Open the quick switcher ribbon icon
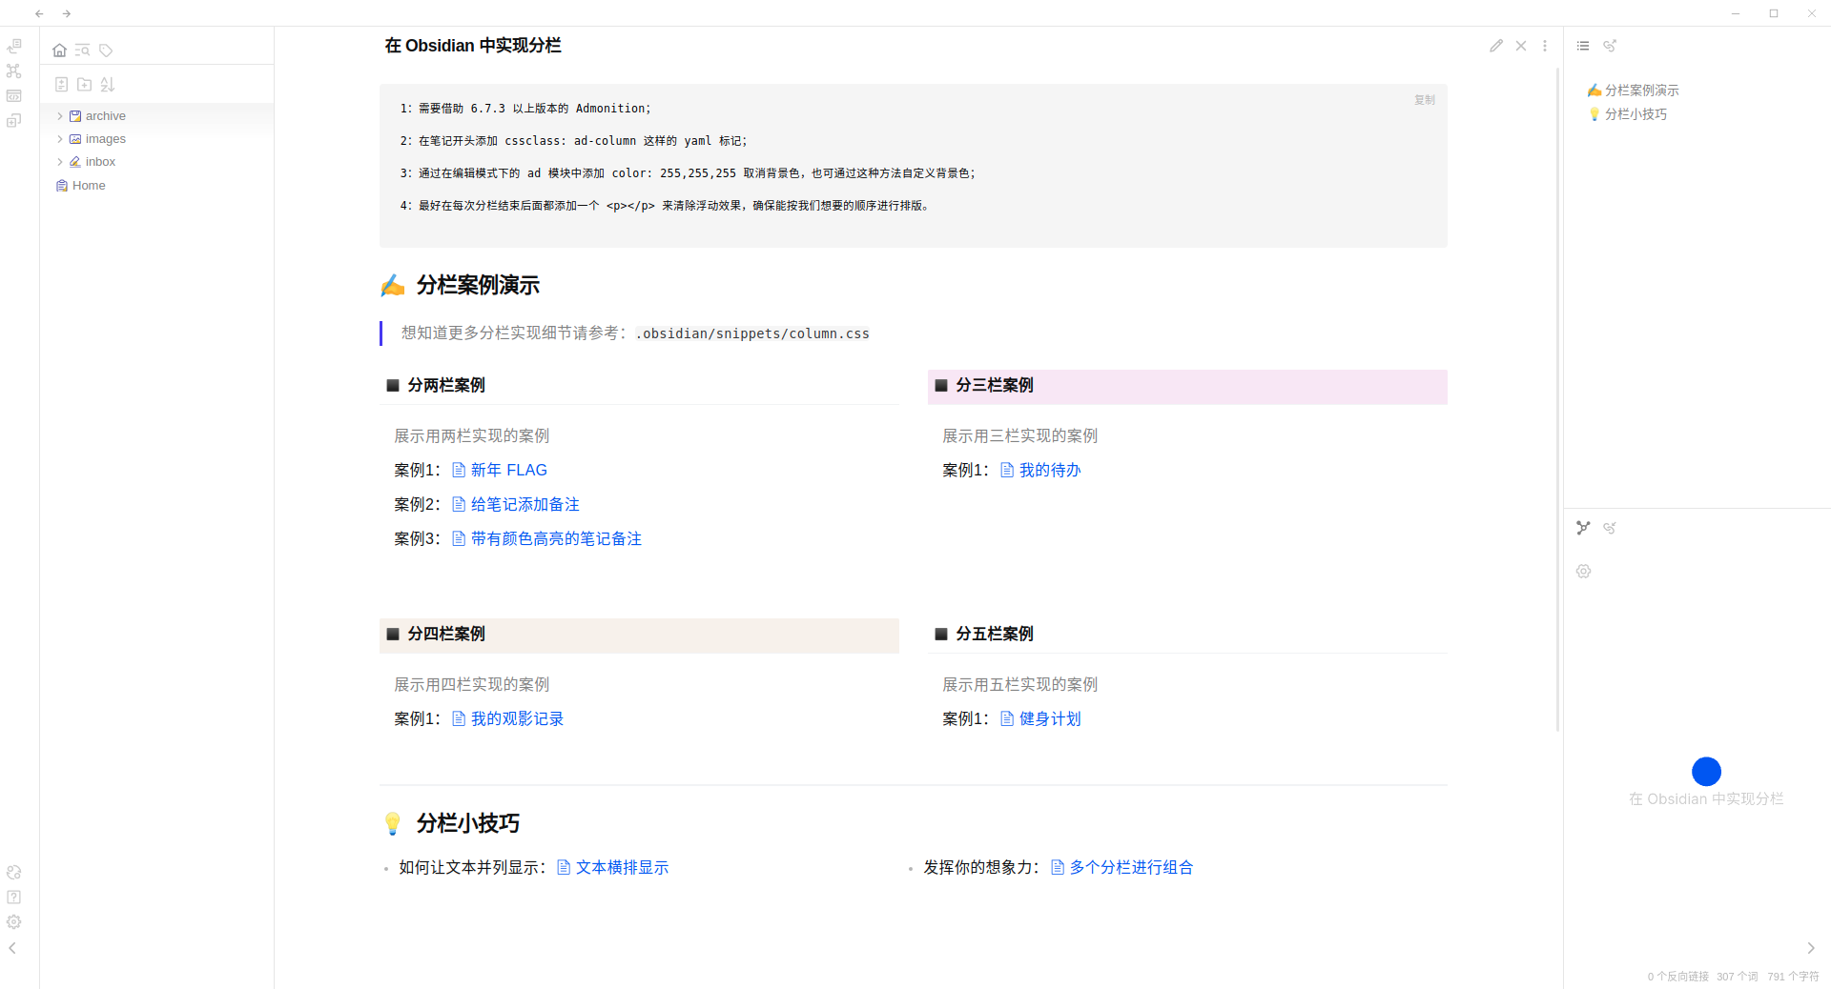The width and height of the screenshot is (1831, 989). [x=13, y=46]
